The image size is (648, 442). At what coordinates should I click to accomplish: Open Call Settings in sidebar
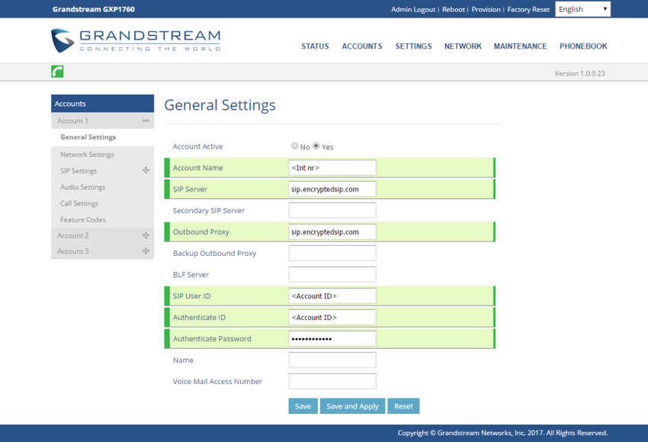pyautogui.click(x=79, y=203)
